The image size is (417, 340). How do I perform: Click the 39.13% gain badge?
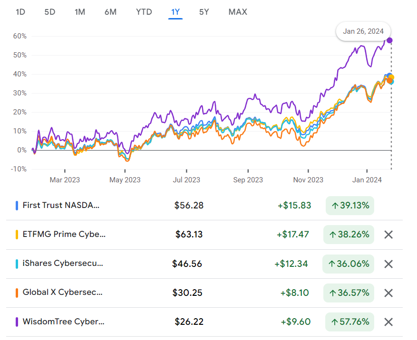coord(350,205)
